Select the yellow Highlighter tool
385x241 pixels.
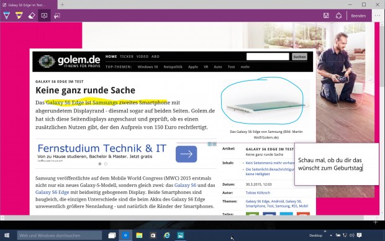click(x=19, y=16)
